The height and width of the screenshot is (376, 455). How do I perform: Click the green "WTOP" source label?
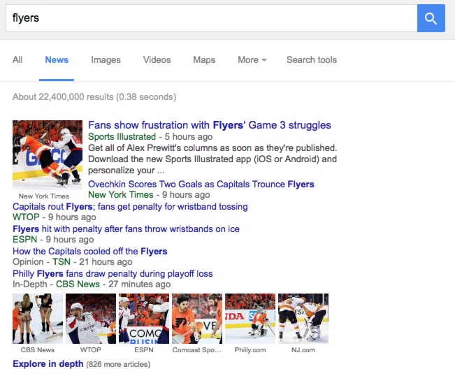coord(26,217)
